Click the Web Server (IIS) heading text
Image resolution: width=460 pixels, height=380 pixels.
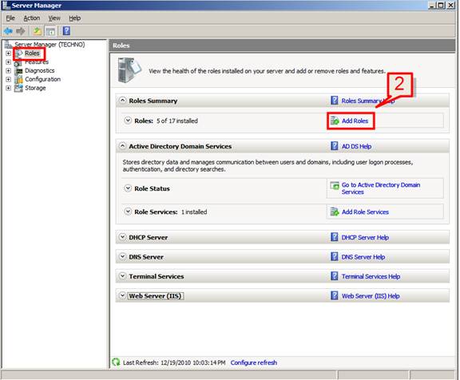pos(155,296)
